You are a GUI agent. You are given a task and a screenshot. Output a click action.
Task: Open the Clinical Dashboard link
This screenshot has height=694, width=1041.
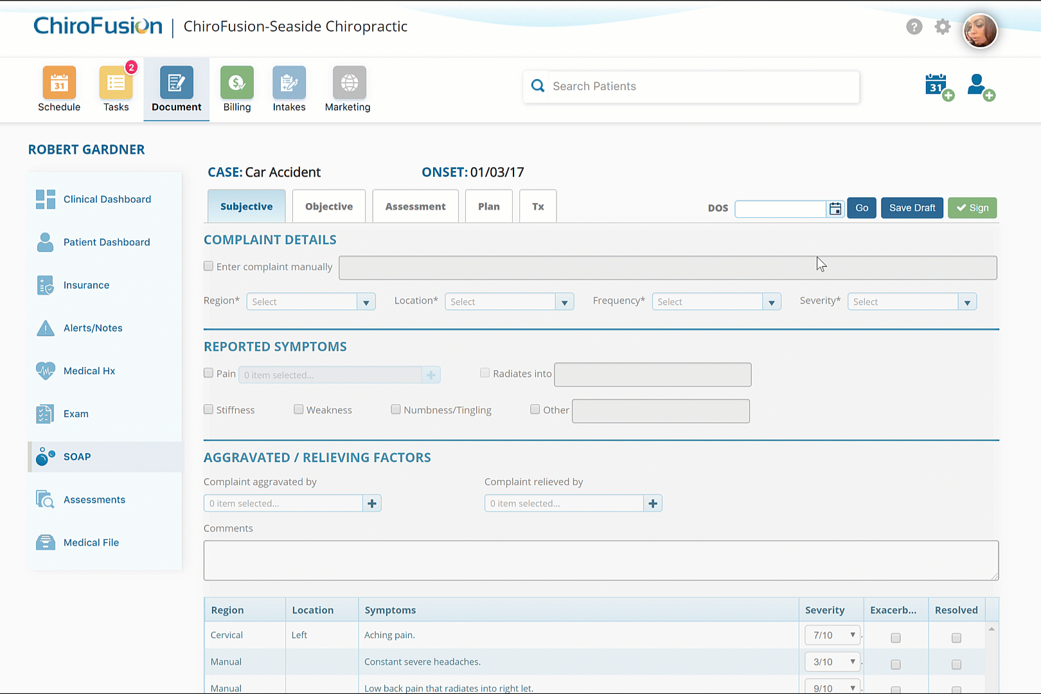coord(107,199)
